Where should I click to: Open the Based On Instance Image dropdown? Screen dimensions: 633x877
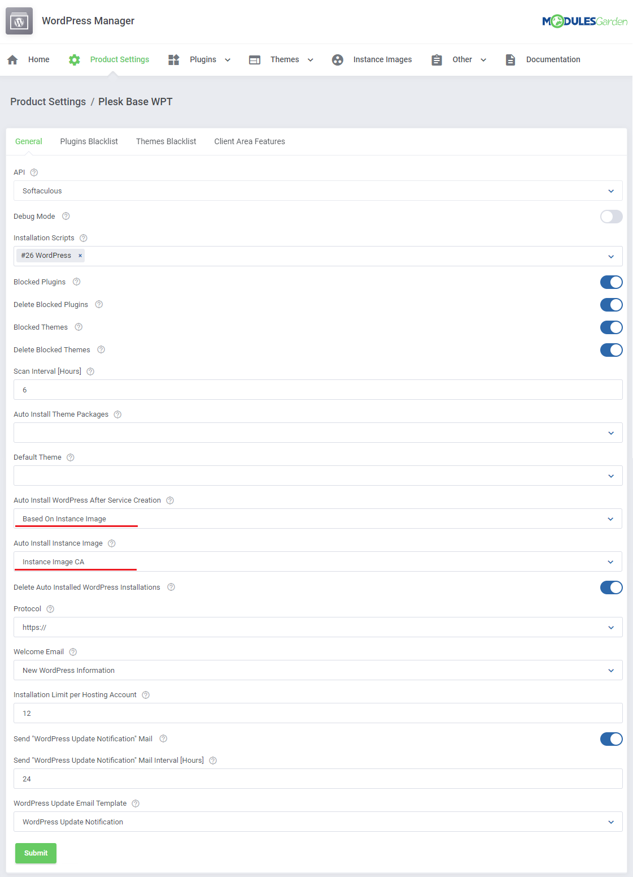pyautogui.click(x=318, y=519)
